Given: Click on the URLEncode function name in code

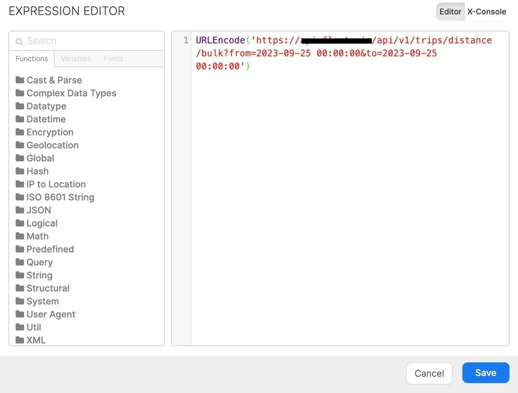Looking at the screenshot, I should tap(221, 40).
